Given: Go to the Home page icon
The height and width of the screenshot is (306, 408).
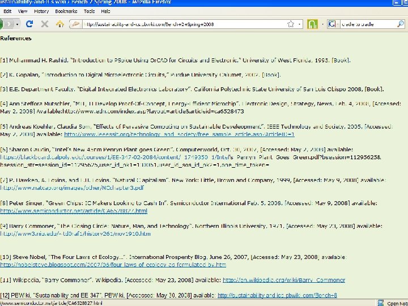Looking at the screenshot, I should pyautogui.click(x=60, y=24).
